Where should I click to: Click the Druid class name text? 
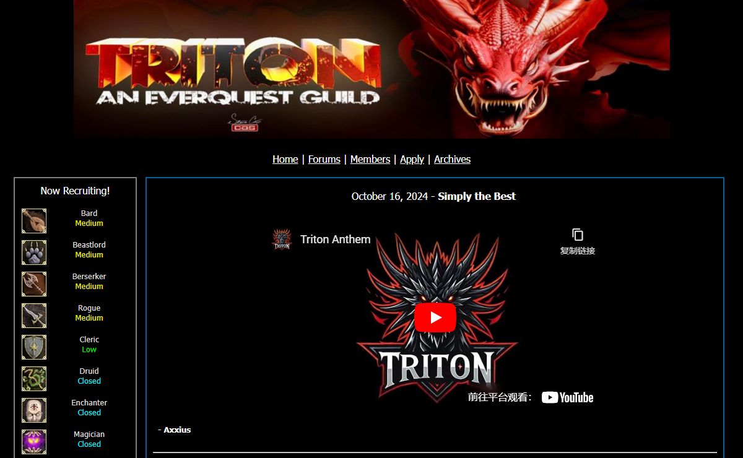click(89, 371)
